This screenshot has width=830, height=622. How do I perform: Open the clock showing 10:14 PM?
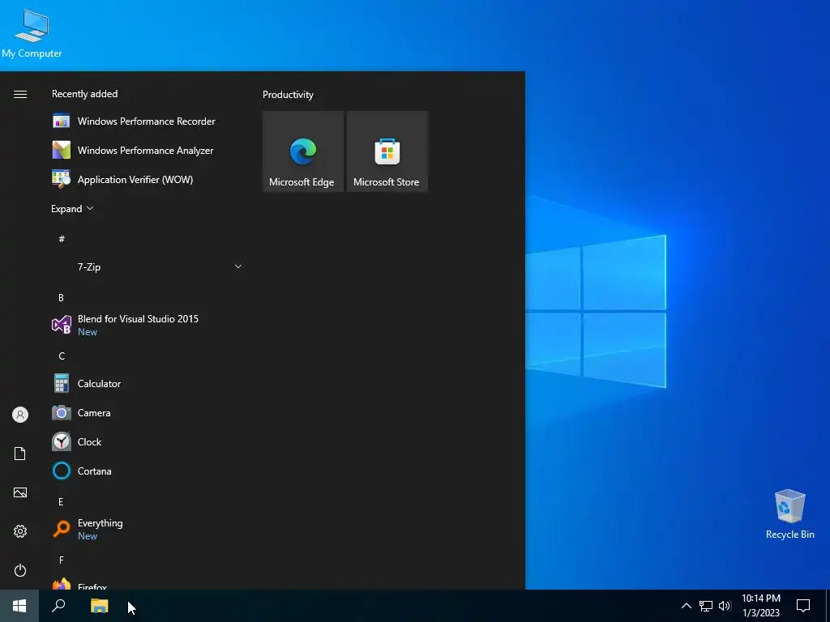pos(760,606)
